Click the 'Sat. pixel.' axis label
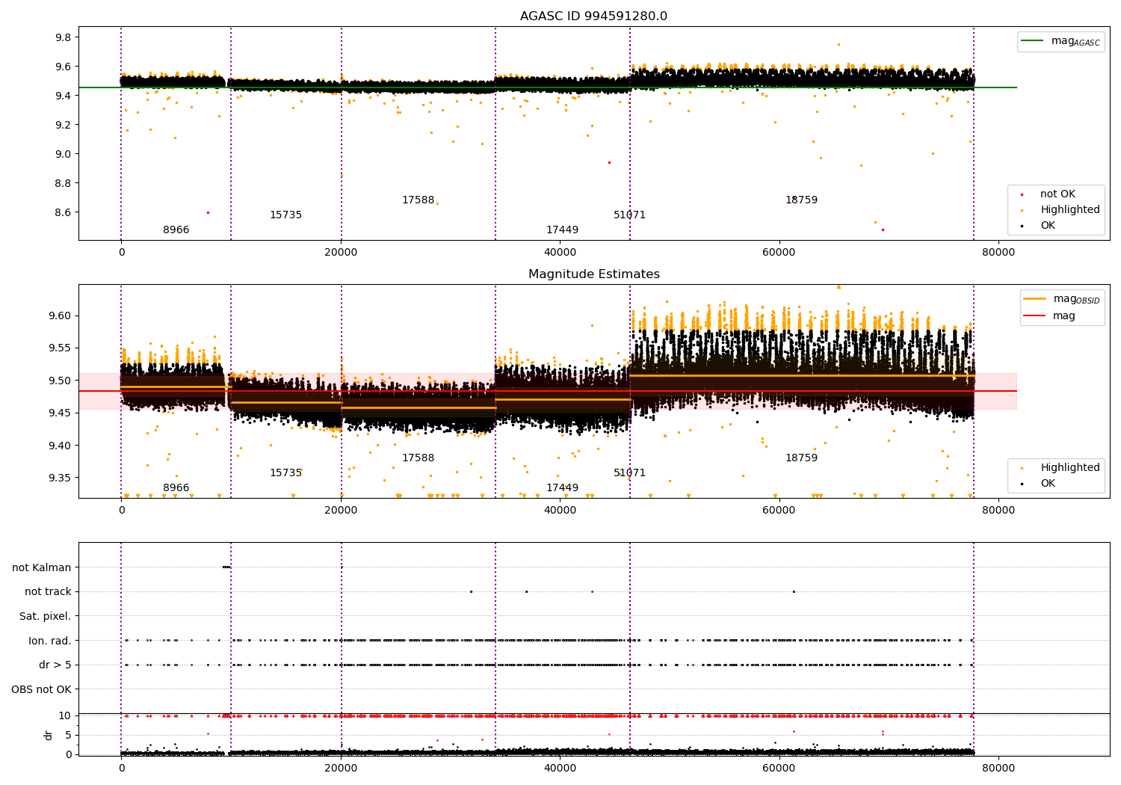 tap(46, 616)
